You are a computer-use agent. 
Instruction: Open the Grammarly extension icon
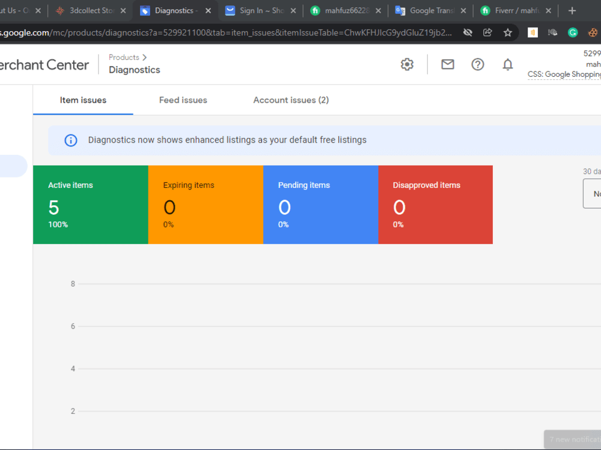(573, 32)
